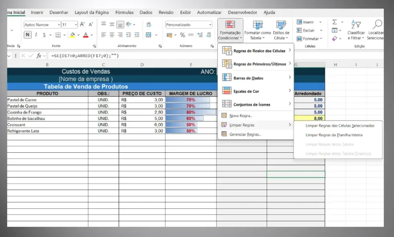Toggle bottom vertical alignment
This screenshot has height=237, width=394.
coord(120,24)
